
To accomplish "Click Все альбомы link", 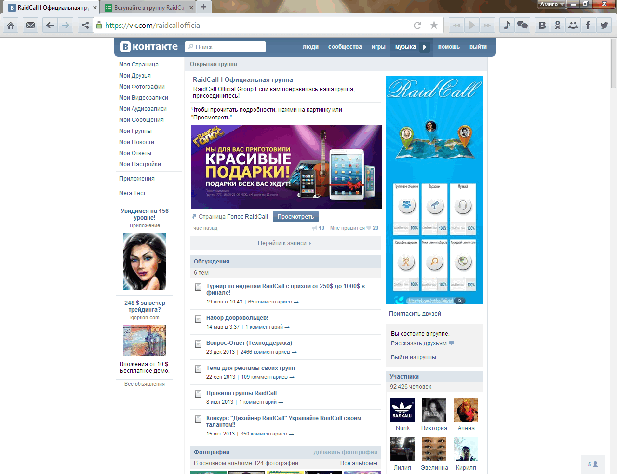I will [359, 463].
